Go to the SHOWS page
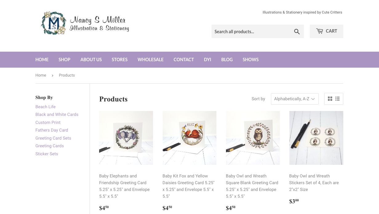 tap(251, 60)
